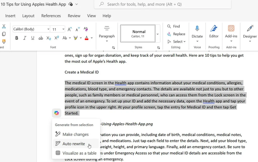Click the Cut scissors icon

tap(4, 26)
